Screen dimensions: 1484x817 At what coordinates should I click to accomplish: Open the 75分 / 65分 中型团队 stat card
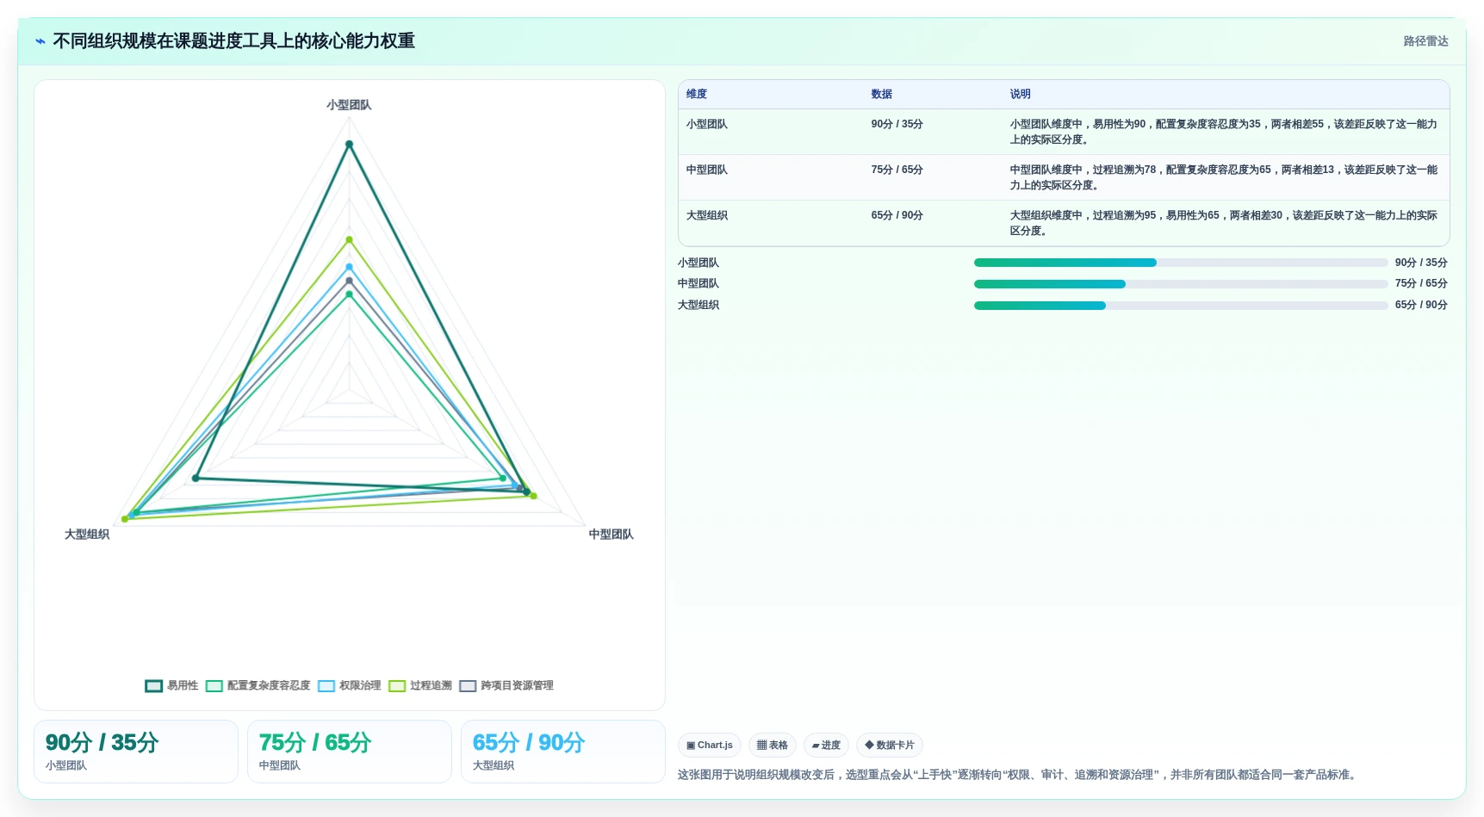(x=350, y=752)
